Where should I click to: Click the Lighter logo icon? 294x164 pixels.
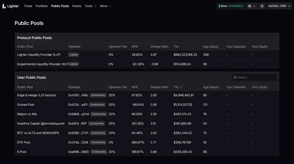[x=4, y=6]
